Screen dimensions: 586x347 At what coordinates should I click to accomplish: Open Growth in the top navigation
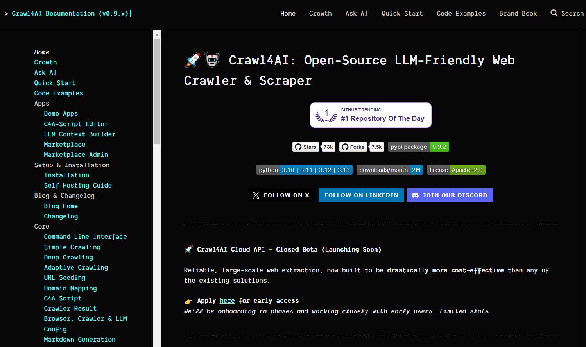click(x=320, y=13)
